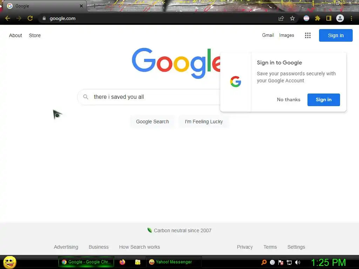This screenshot has width=359, height=269.
Task: Dismiss the popup with No thanks
Action: pyautogui.click(x=289, y=100)
